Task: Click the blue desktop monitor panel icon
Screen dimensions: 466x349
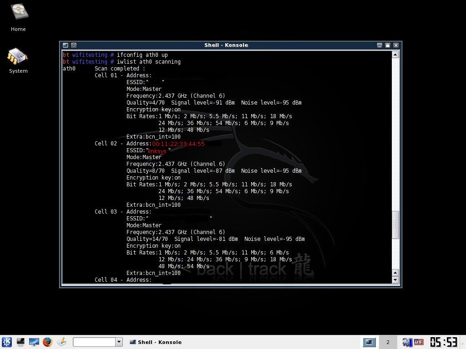Action: pyautogui.click(x=34, y=342)
